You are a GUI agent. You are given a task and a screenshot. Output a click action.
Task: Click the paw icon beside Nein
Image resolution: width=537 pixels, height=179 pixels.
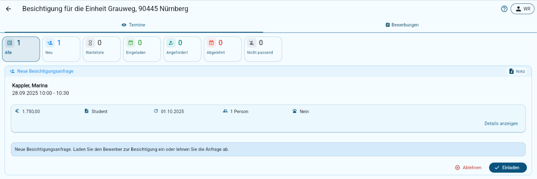294,111
